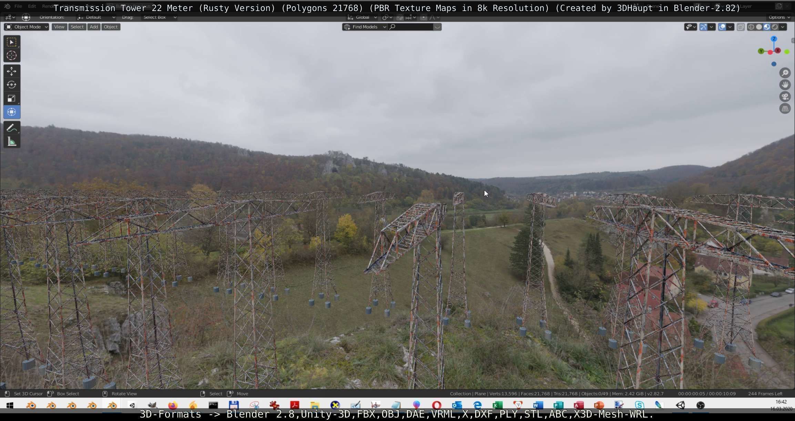Select the Move tool in toolbar
This screenshot has width=795, height=421.
pos(11,71)
